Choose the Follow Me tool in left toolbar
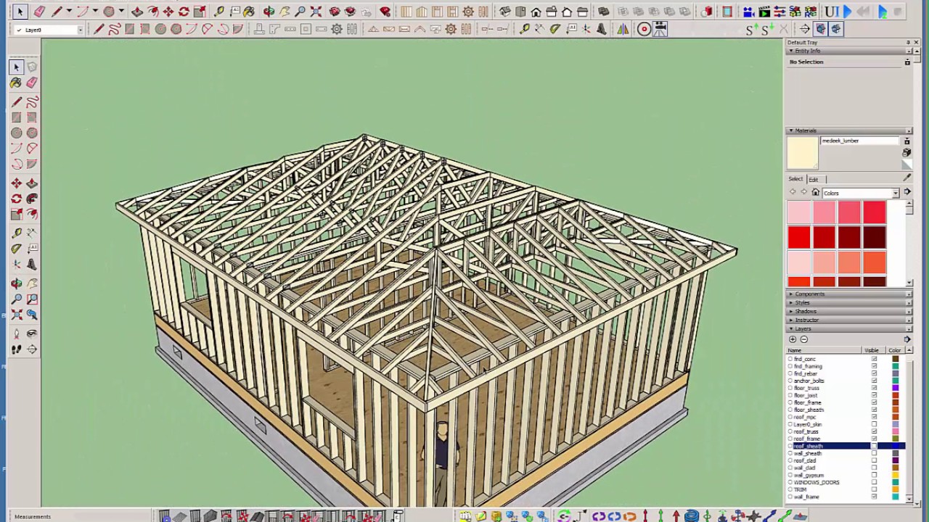The width and height of the screenshot is (929, 522). pyautogui.click(x=32, y=199)
